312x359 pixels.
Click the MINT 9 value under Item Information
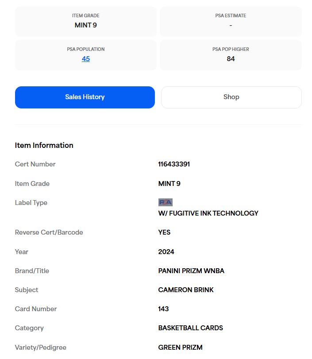[x=169, y=184]
